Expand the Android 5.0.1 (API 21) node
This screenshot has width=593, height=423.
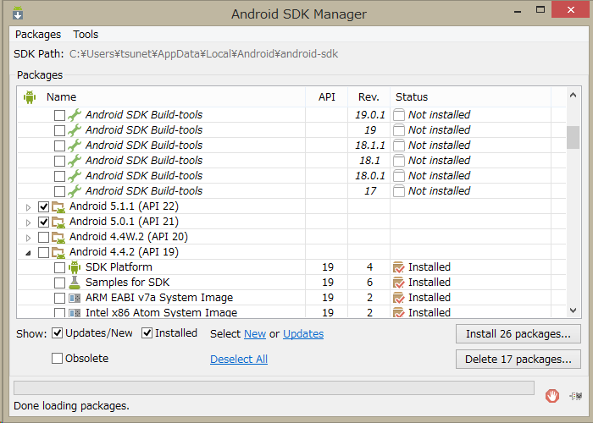[x=28, y=222]
